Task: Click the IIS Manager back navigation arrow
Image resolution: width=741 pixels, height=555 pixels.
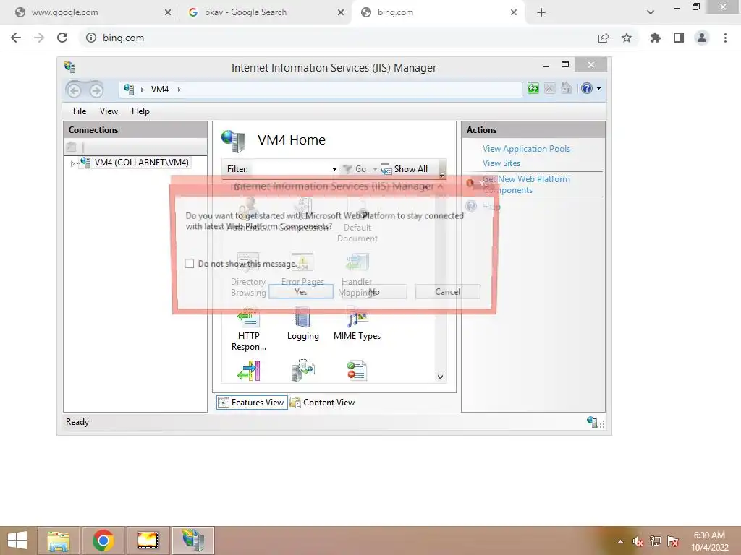Action: tap(75, 90)
